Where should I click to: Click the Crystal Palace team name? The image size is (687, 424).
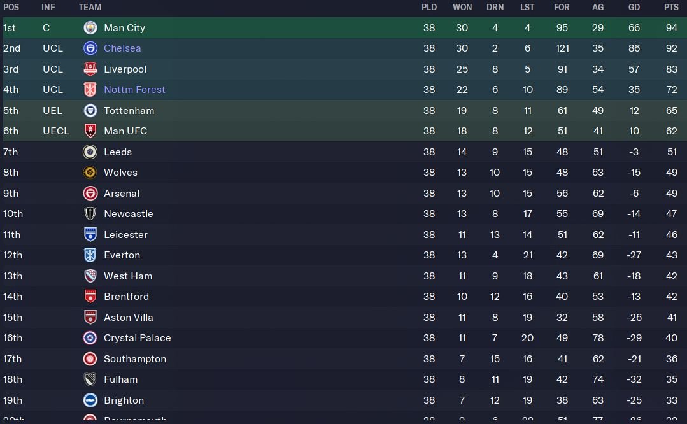[x=137, y=338]
